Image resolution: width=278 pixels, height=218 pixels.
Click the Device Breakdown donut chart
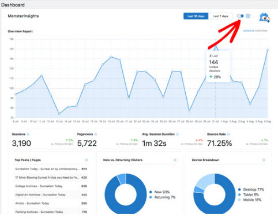[215, 194]
